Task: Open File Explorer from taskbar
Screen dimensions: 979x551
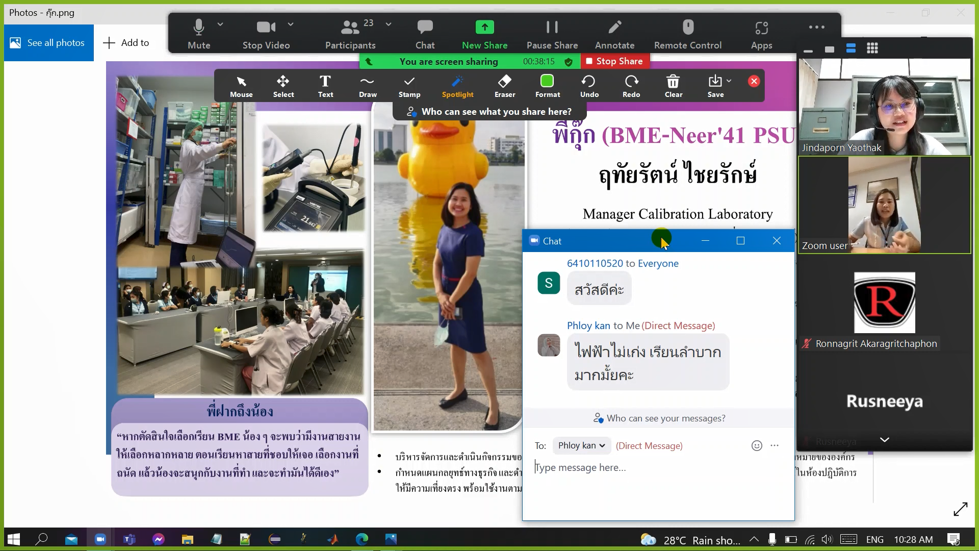Action: point(188,539)
